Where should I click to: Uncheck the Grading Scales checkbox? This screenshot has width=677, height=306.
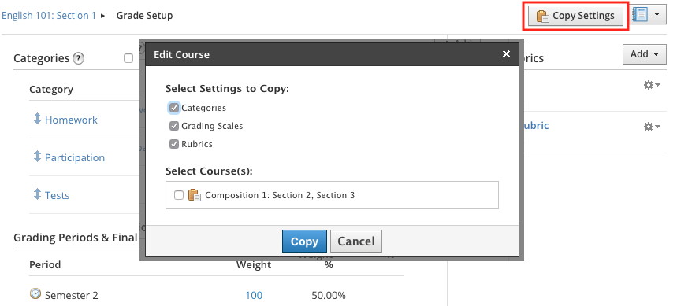tap(174, 126)
